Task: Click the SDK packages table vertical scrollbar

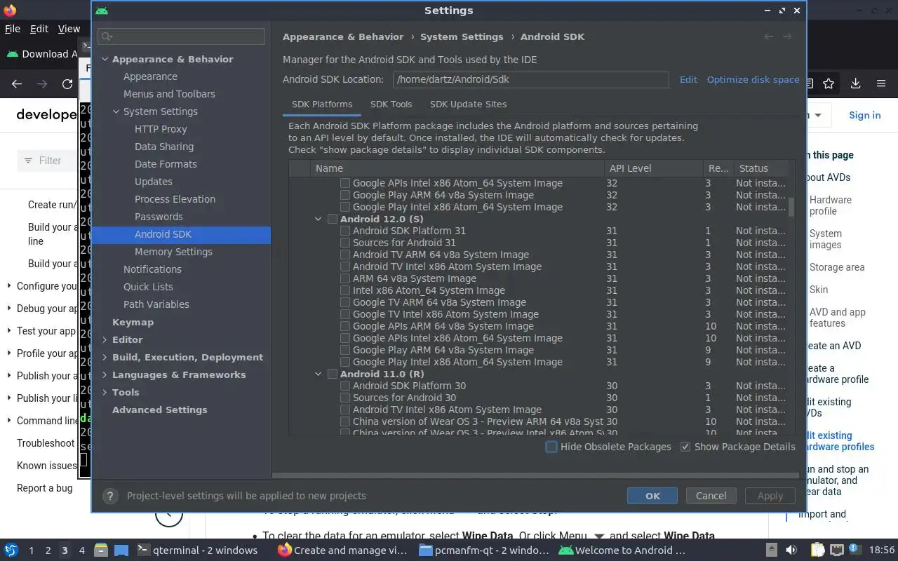Action: [791, 206]
